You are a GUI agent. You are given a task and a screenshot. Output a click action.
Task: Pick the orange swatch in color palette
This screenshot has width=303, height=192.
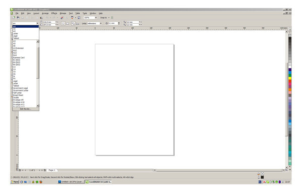(290, 90)
